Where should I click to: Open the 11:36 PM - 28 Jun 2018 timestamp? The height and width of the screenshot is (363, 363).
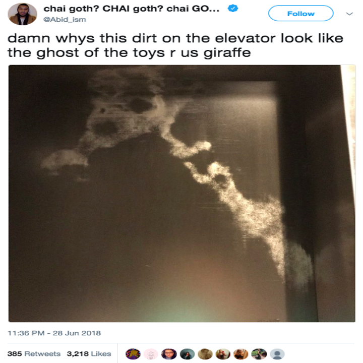click(x=54, y=333)
